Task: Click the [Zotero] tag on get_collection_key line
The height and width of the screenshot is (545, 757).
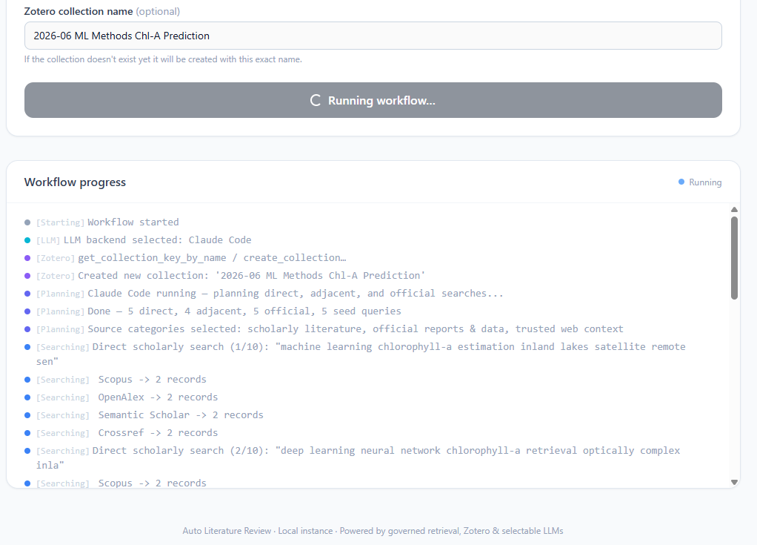Action: coord(56,258)
